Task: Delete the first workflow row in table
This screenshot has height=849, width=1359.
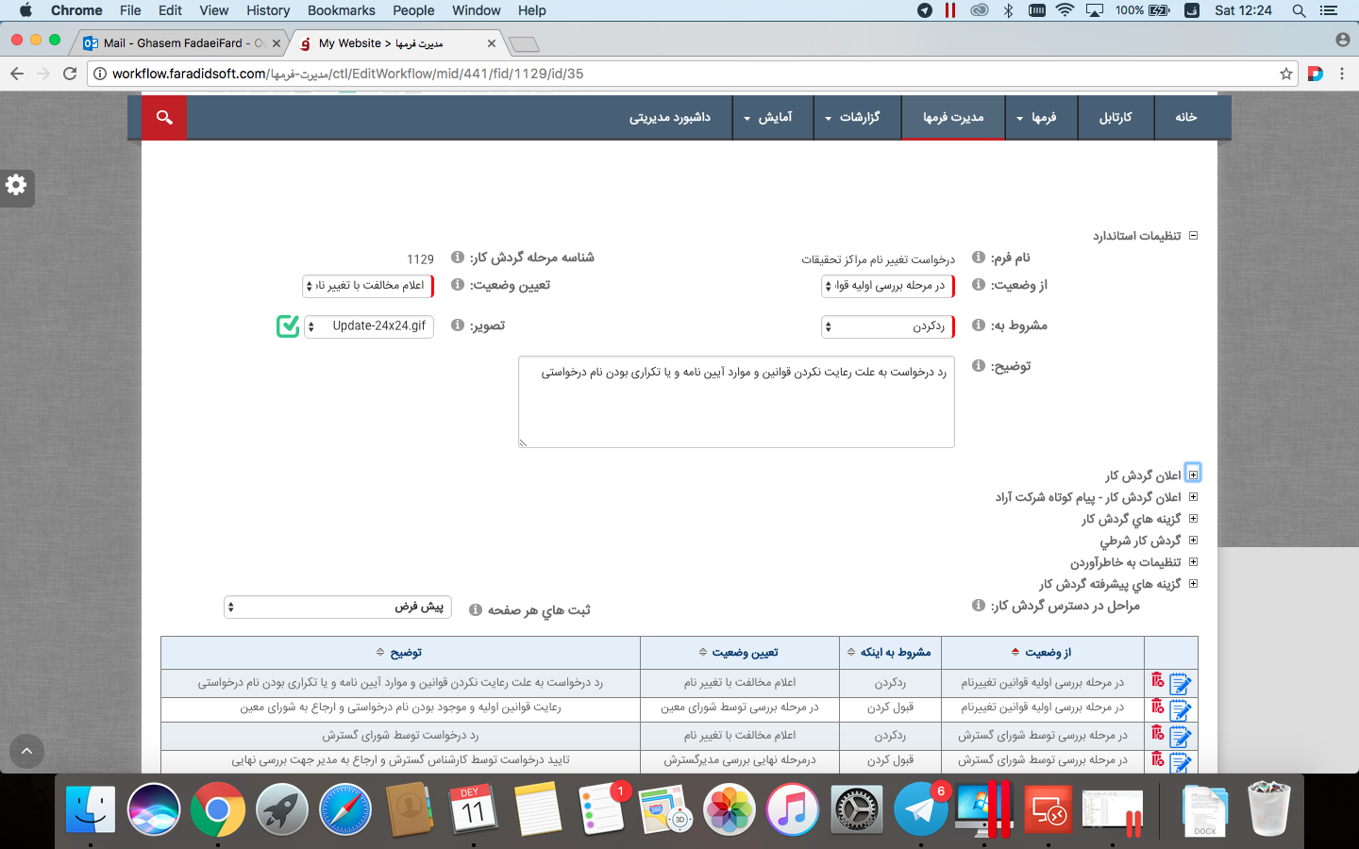Action: click(1157, 680)
